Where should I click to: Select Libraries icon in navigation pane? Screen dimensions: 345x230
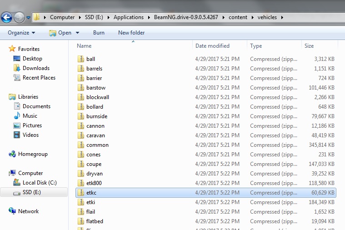point(12,97)
